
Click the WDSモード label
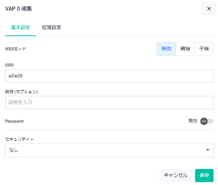16,49
